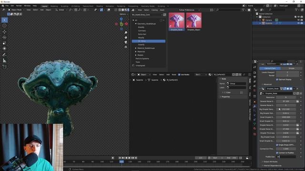Click the viewport zoom magnifier icon

point(126,33)
